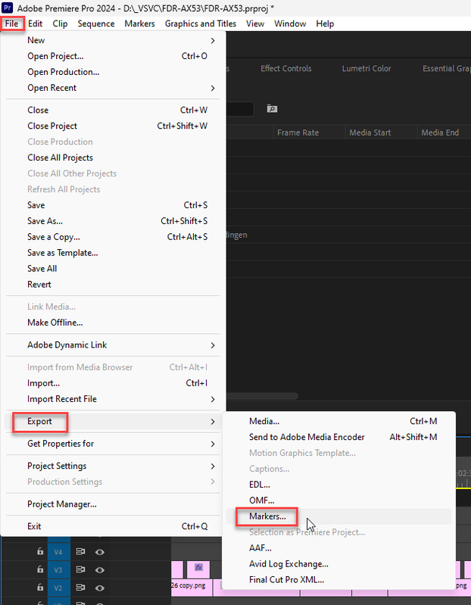Open the Sequence menu
Viewport: 471px width, 605px height.
point(96,24)
